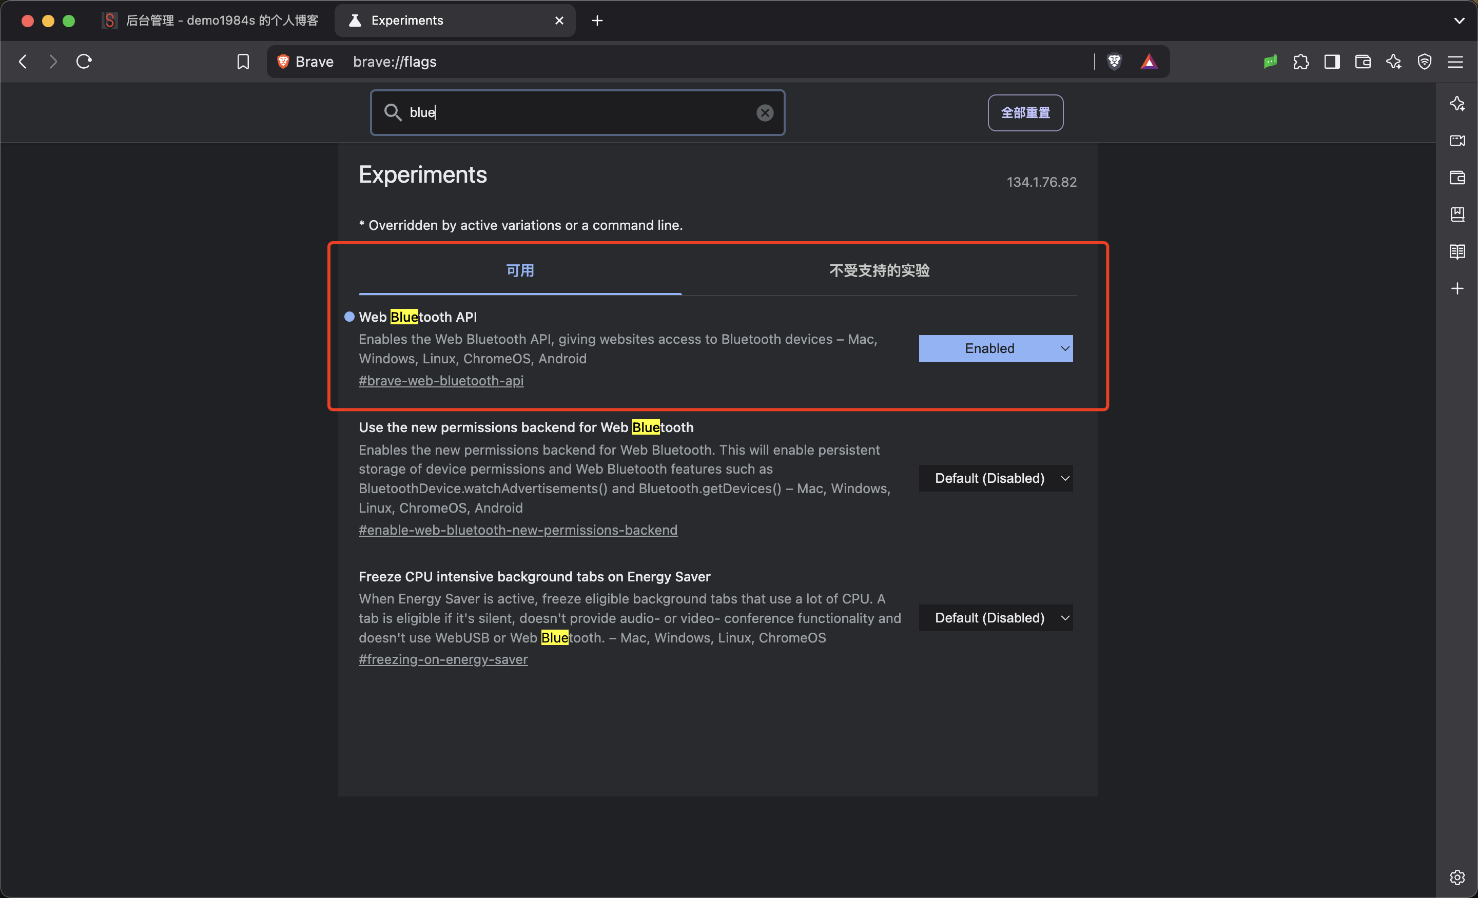Open Reading List icon in sidebar
This screenshot has width=1478, height=898.
coord(1457,251)
